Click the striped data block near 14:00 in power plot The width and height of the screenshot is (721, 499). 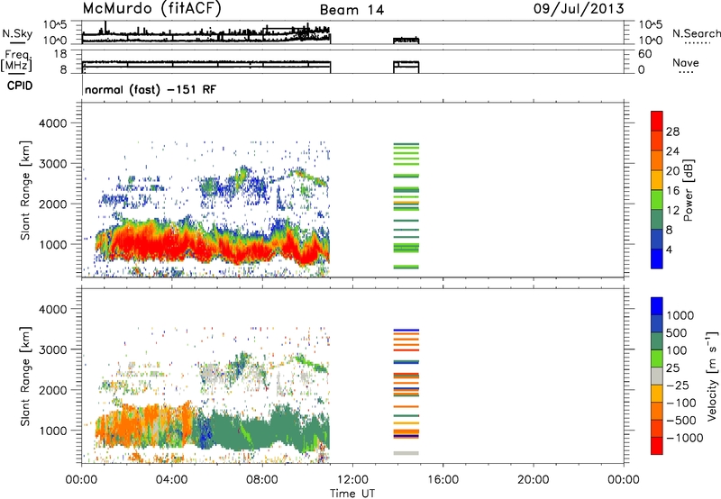406,206
